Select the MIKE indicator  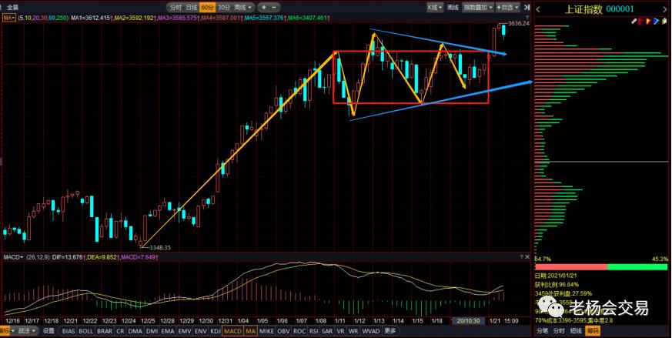[266, 331]
